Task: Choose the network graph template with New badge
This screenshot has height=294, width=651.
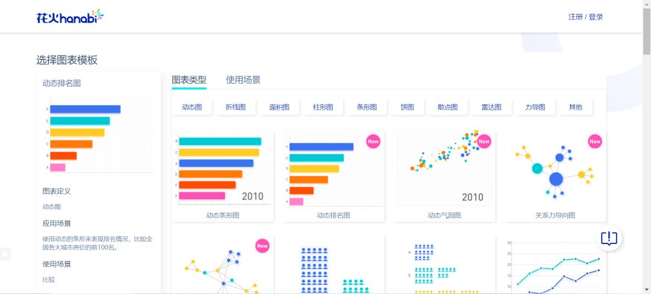Action: click(222, 264)
